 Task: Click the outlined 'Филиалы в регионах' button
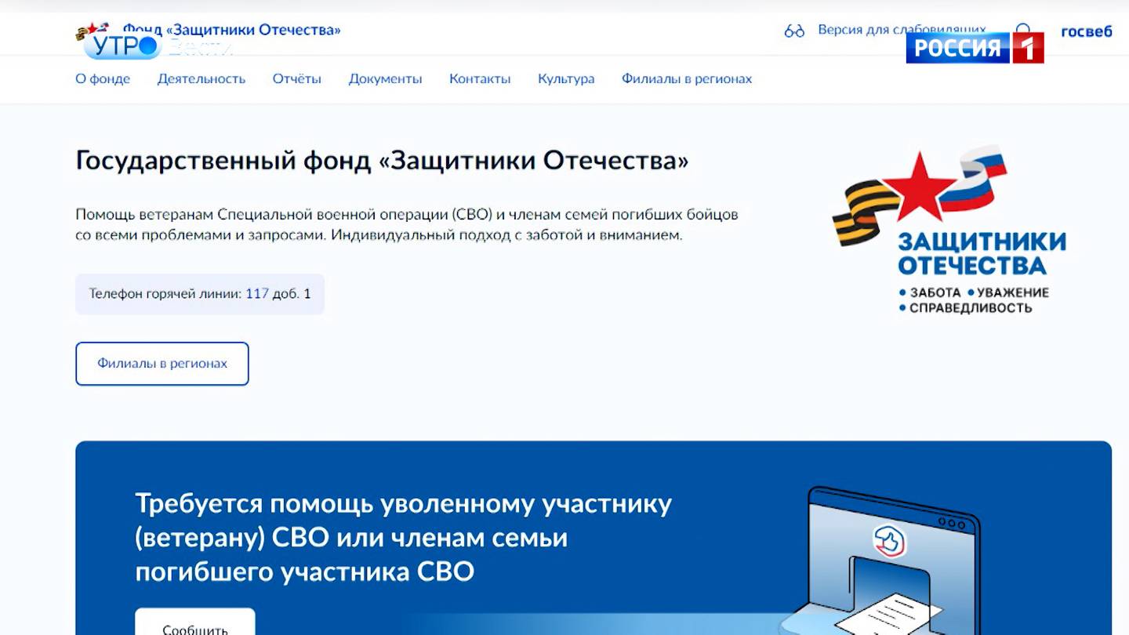tap(162, 364)
